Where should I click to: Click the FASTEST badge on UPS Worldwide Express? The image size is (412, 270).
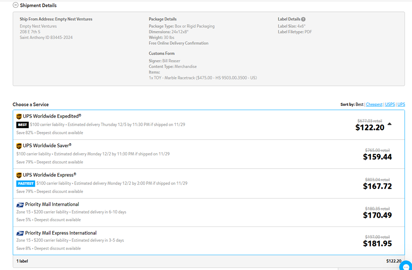tap(26, 184)
